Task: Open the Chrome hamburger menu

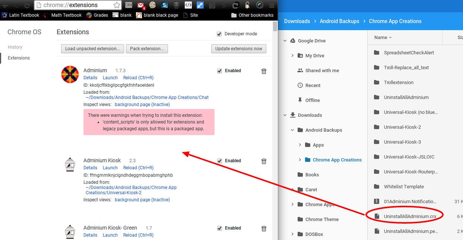Action: click(272, 5)
